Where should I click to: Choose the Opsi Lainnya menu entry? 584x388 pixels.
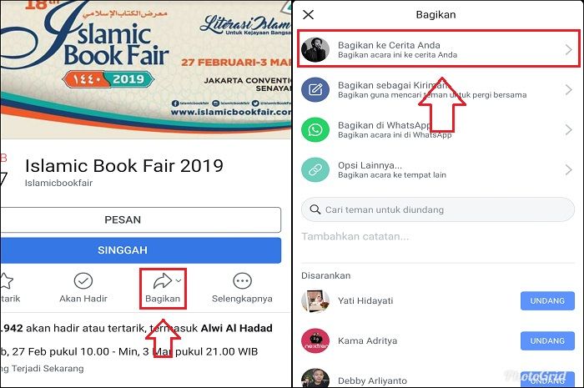(437, 169)
